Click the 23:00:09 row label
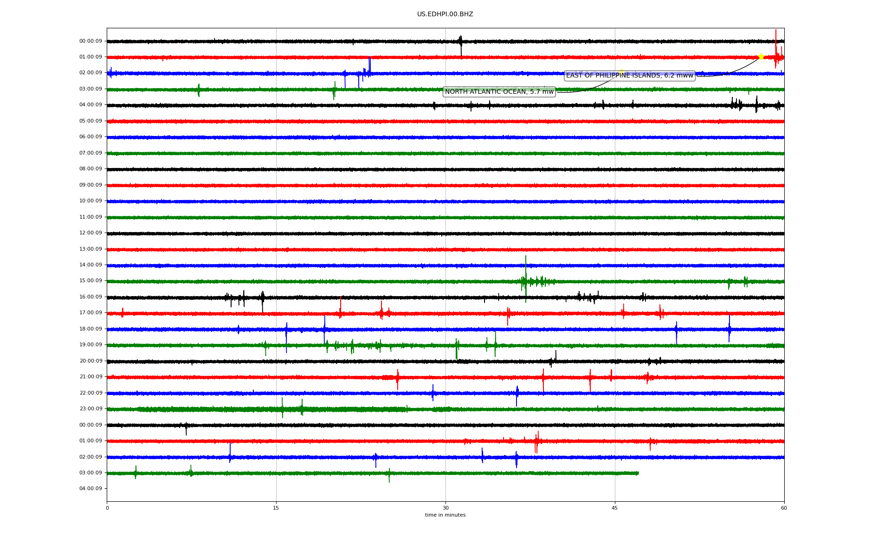The height and width of the screenshot is (557, 891). pos(90,409)
